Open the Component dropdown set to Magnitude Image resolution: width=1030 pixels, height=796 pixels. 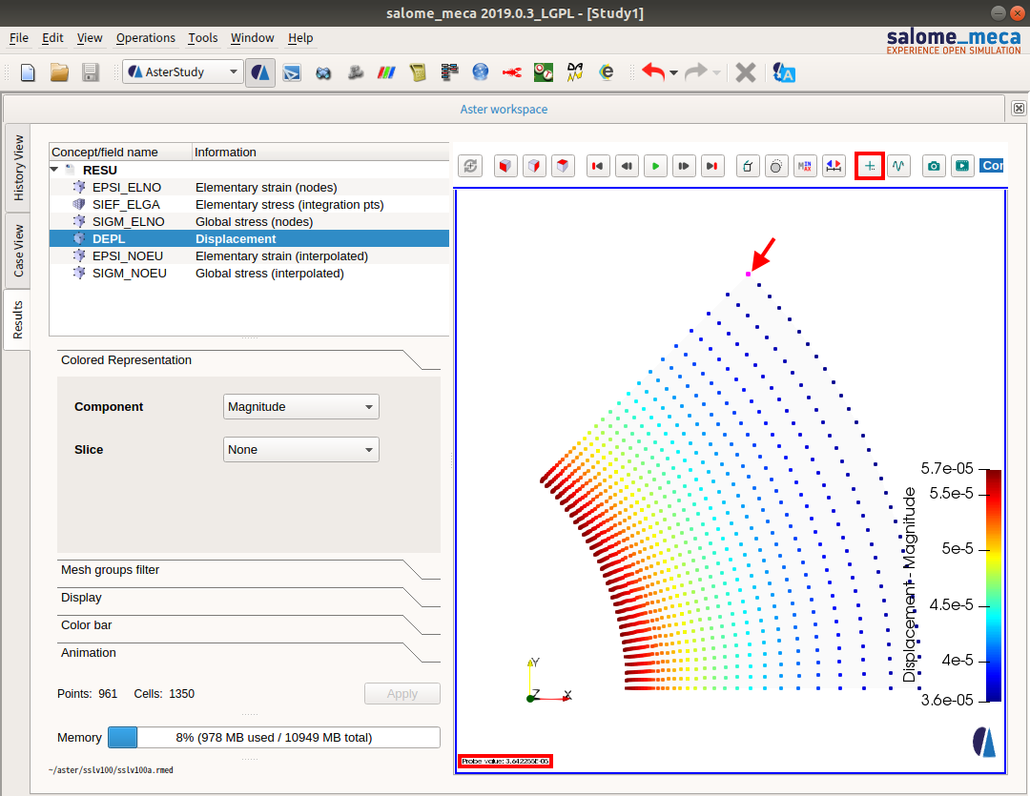pyautogui.click(x=301, y=407)
